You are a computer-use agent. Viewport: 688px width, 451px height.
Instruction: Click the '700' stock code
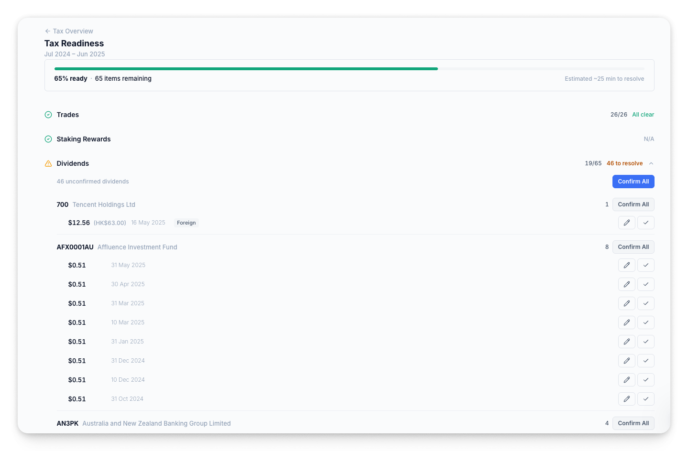pyautogui.click(x=63, y=204)
